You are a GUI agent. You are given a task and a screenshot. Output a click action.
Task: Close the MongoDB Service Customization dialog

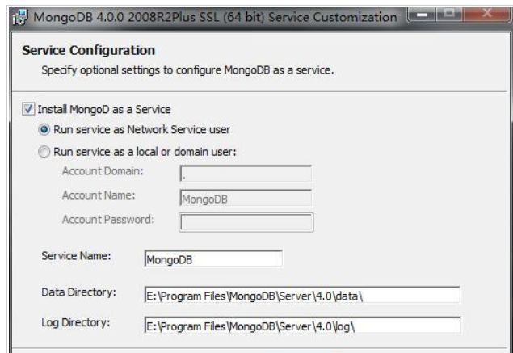pyautogui.click(x=487, y=14)
